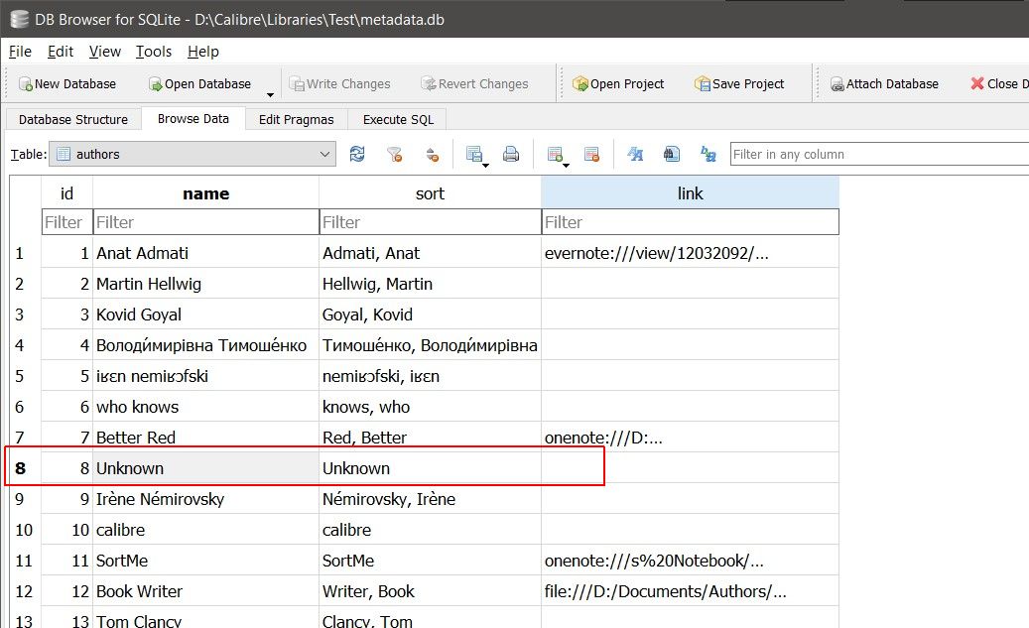Select the Browse Data tab

click(x=193, y=119)
